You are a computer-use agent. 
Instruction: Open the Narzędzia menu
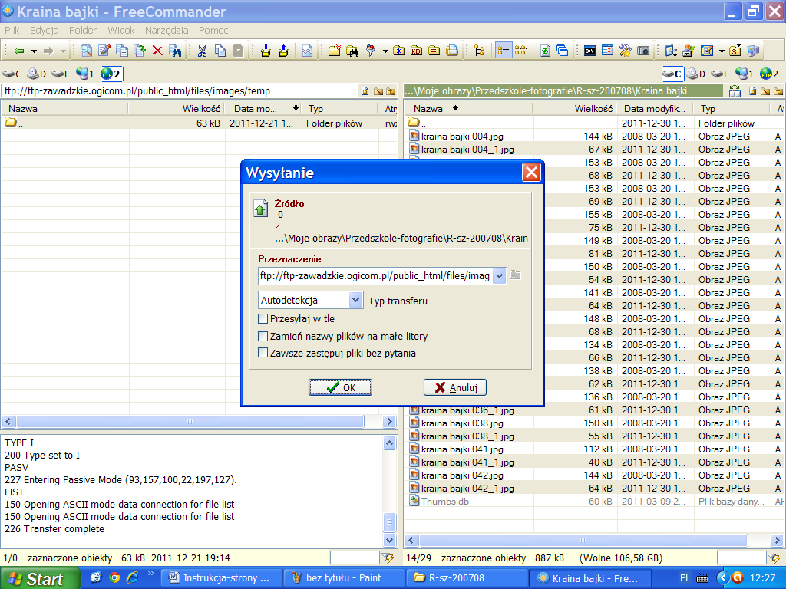(x=167, y=30)
